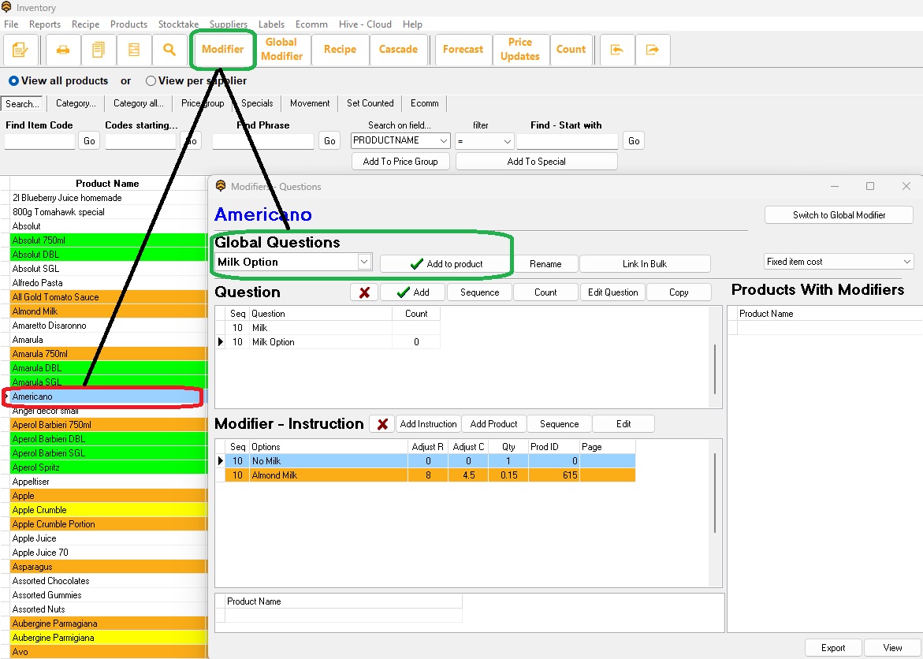
Task: Click the edit document icon on the toolbar
Action: point(21,50)
